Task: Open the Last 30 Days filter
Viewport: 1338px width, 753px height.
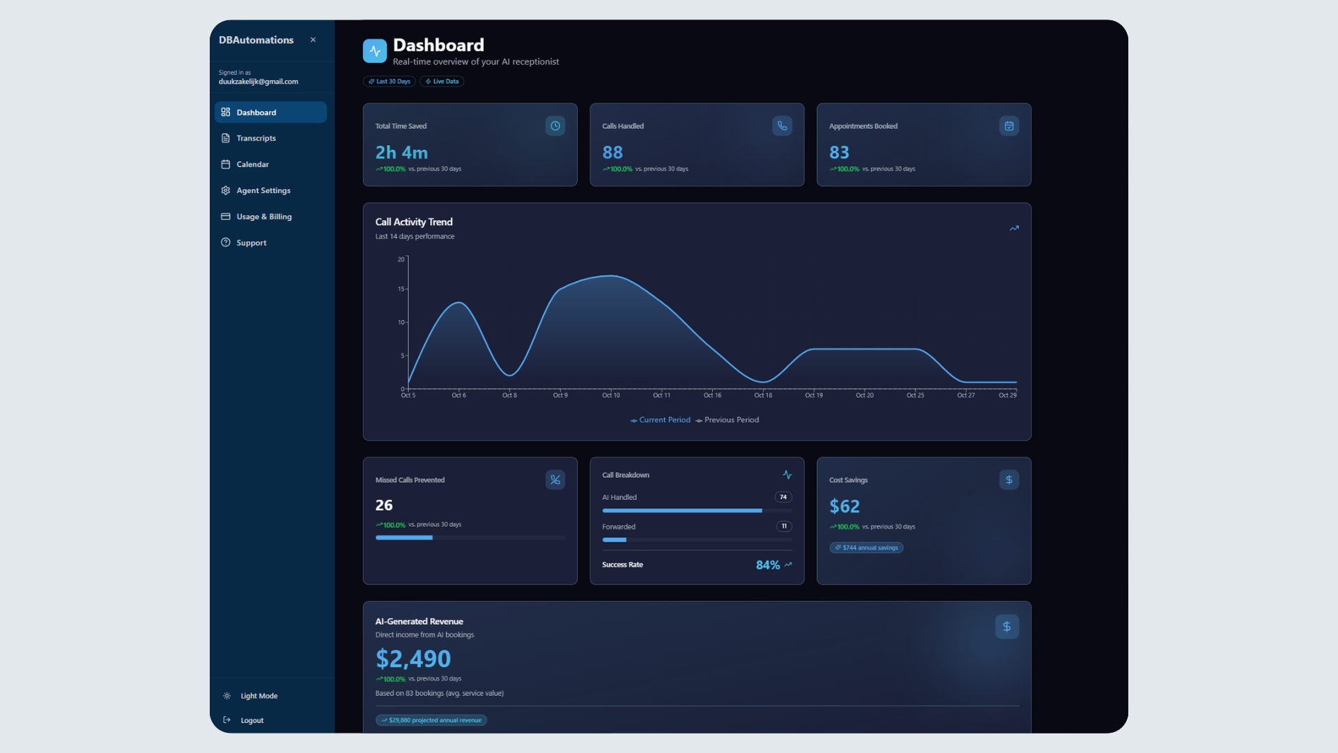Action: [x=389, y=82]
